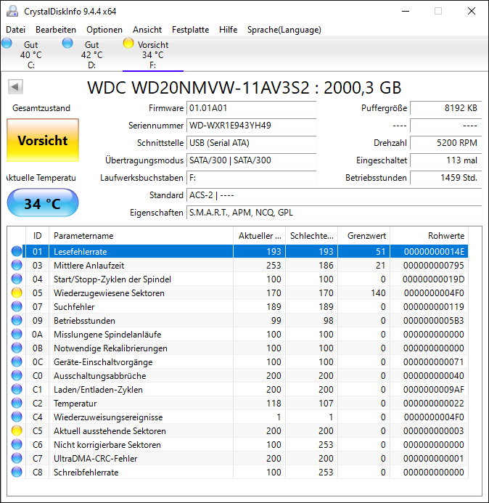Click the Schlechte column header
The width and height of the screenshot is (489, 503).
coord(311,236)
